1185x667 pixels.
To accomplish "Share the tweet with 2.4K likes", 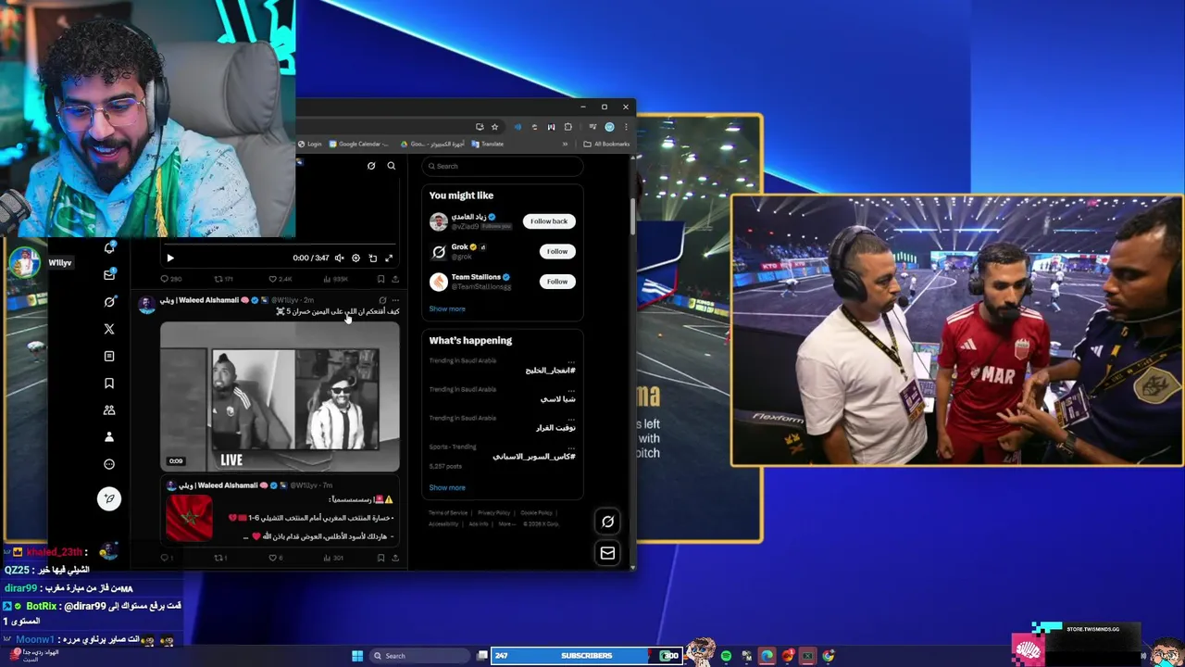I will (x=395, y=279).
